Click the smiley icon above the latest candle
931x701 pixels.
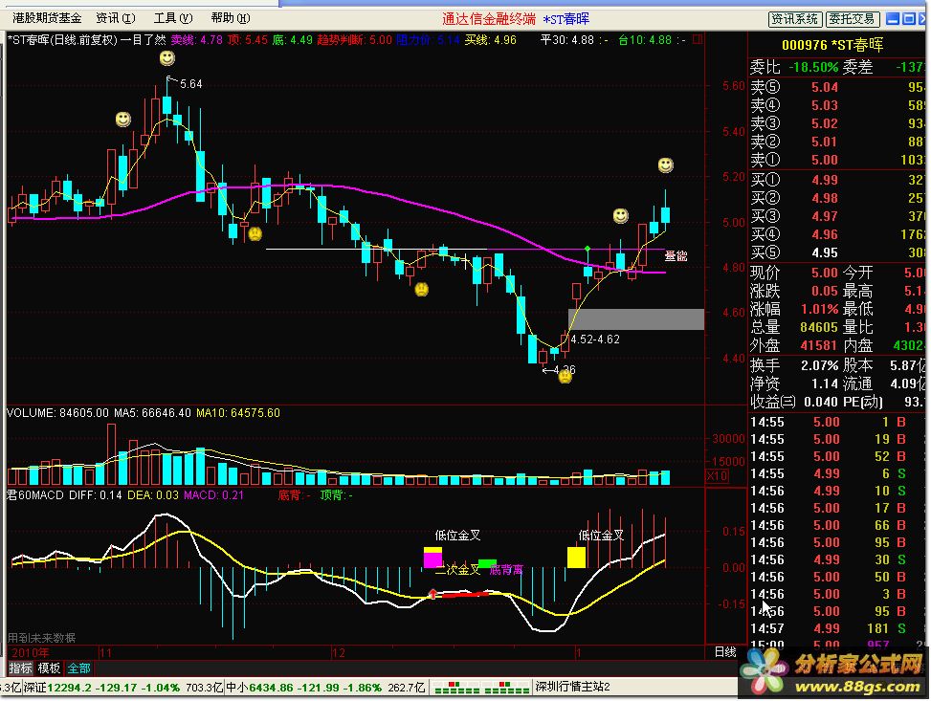(x=666, y=165)
